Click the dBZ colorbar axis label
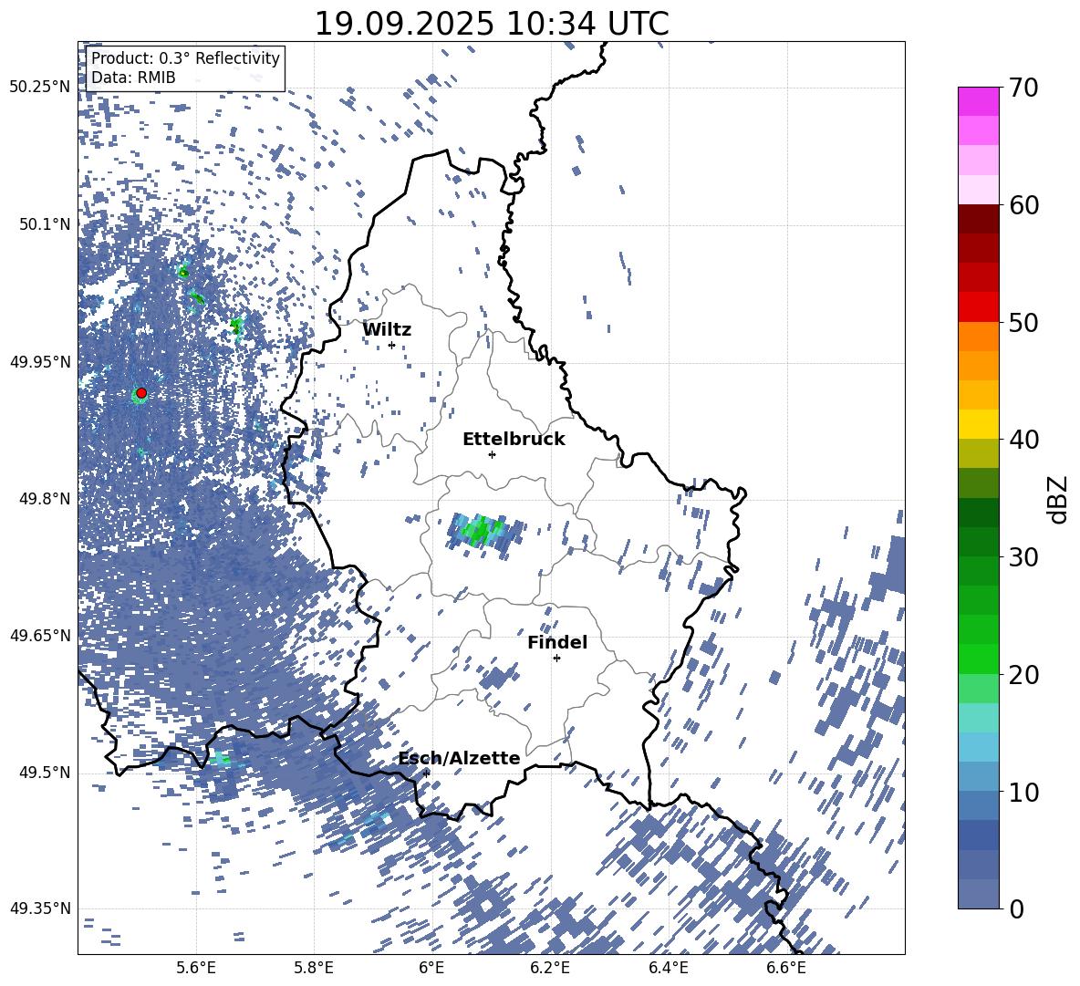 point(1059,499)
